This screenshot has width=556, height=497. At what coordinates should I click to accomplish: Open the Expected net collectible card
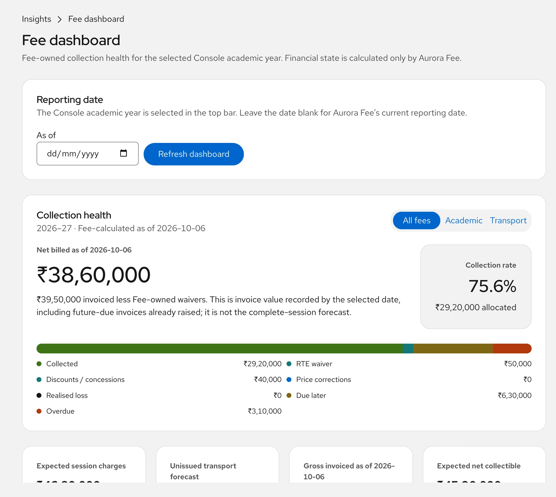(x=484, y=464)
